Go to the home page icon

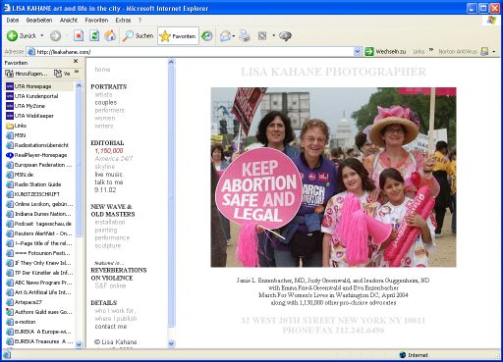[110, 35]
